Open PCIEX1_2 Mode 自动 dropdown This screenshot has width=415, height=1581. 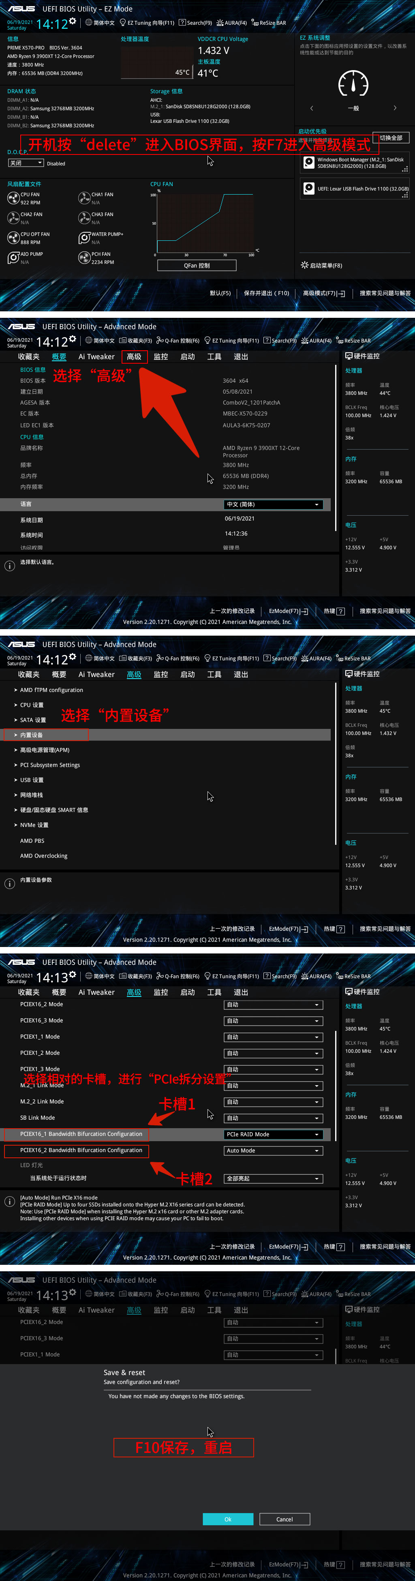point(273,1053)
